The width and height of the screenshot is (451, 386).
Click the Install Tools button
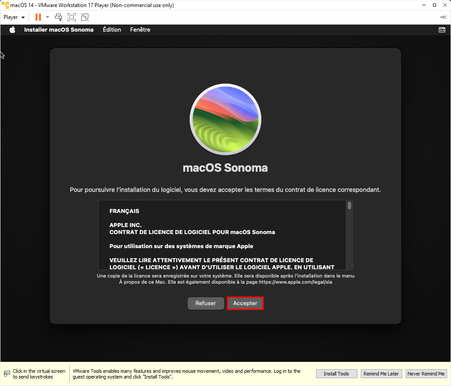click(336, 374)
